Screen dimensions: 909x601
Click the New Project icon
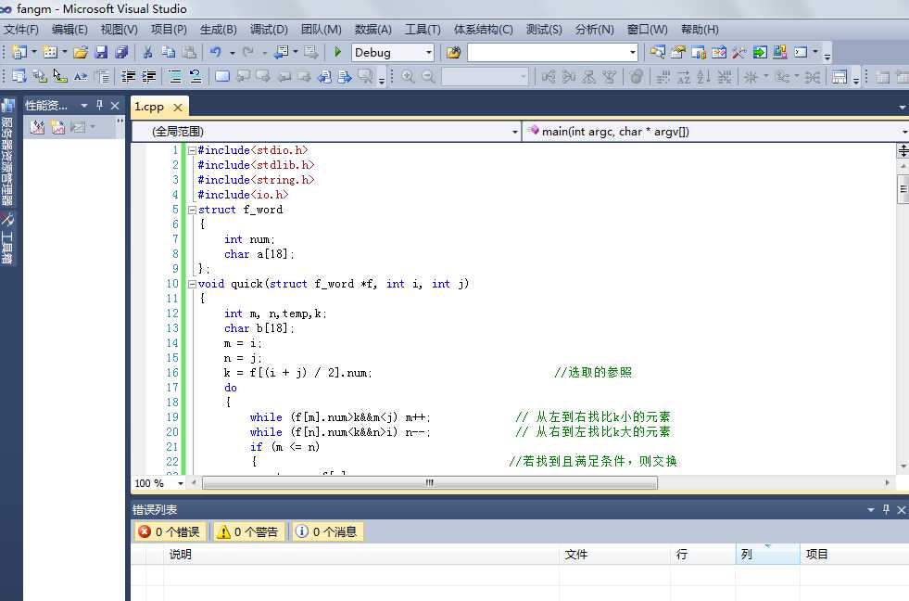click(x=19, y=52)
